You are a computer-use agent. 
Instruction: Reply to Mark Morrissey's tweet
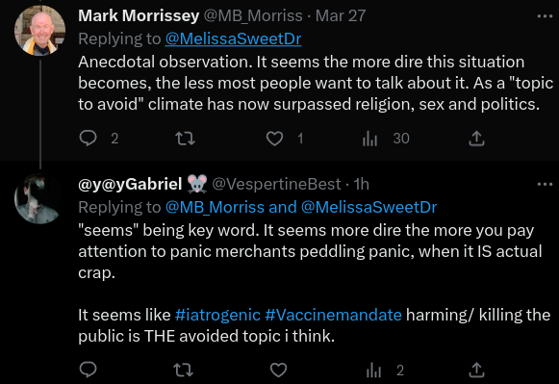pos(88,139)
